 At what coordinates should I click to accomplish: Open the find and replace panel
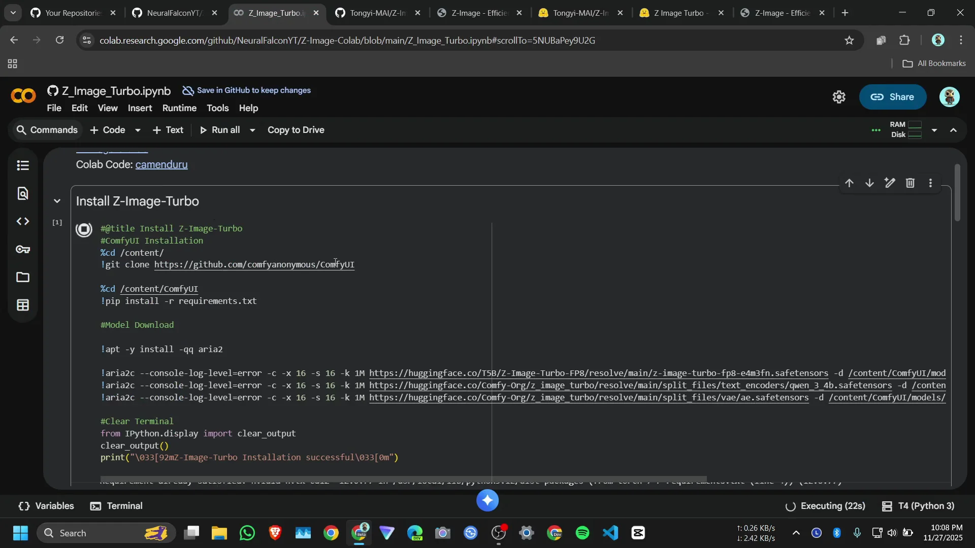tap(22, 193)
